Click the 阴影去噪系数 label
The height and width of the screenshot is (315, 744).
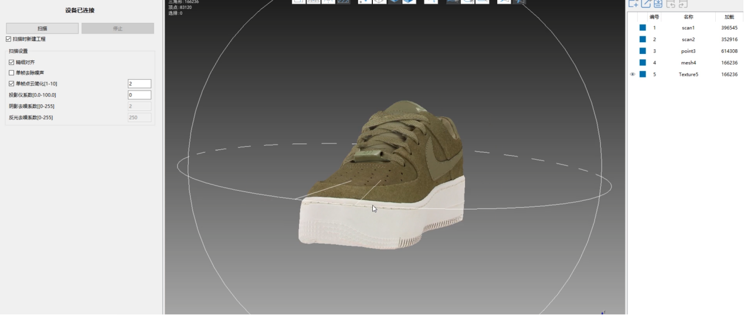pos(32,106)
